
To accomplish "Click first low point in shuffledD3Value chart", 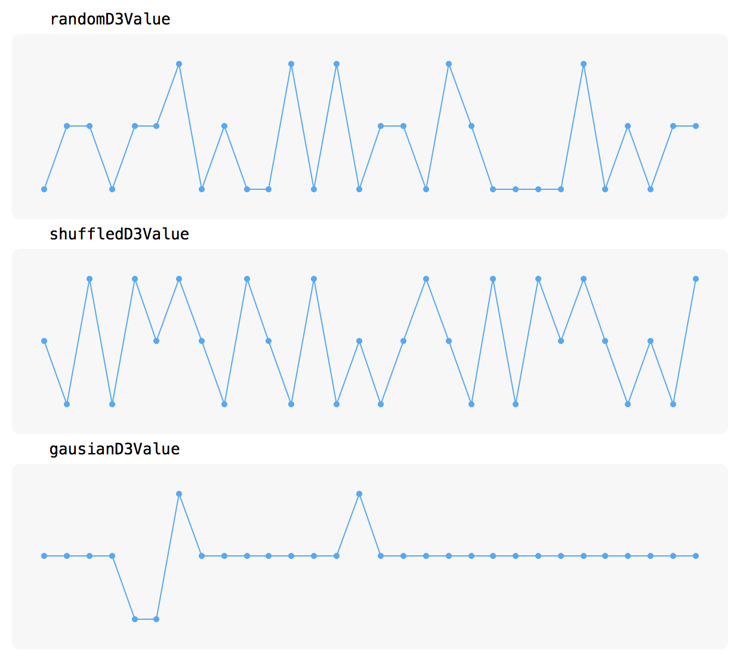I will click(x=67, y=404).
